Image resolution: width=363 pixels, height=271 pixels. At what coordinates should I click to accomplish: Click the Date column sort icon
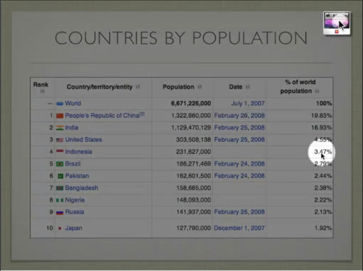[x=248, y=87]
